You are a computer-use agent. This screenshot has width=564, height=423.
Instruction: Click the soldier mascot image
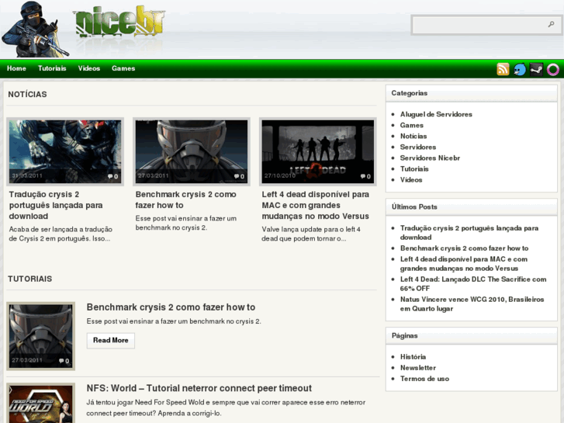click(35, 29)
